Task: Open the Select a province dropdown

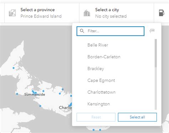Action: 42,13
